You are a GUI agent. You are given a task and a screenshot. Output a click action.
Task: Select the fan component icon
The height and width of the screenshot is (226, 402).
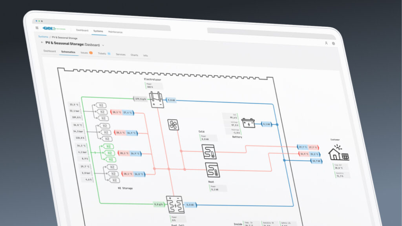coord(173,125)
